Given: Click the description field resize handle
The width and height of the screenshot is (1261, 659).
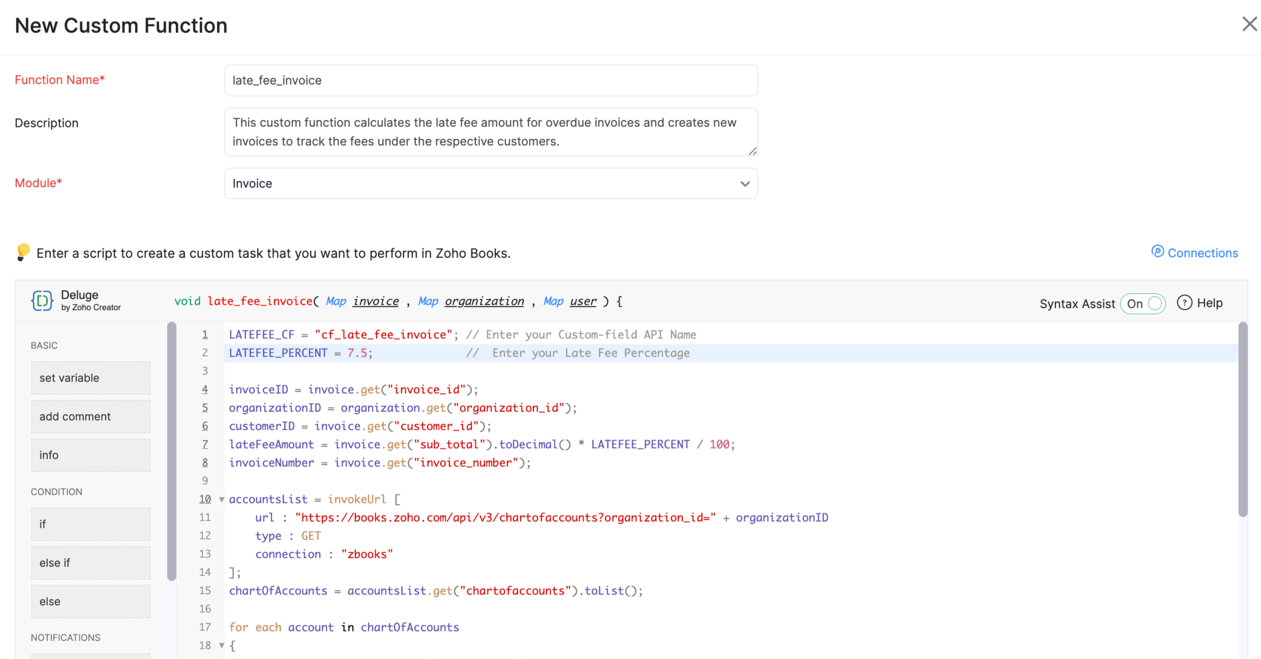Looking at the screenshot, I should click(753, 151).
